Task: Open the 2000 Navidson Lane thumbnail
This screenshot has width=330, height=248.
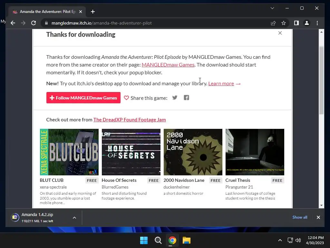Action: click(x=193, y=152)
